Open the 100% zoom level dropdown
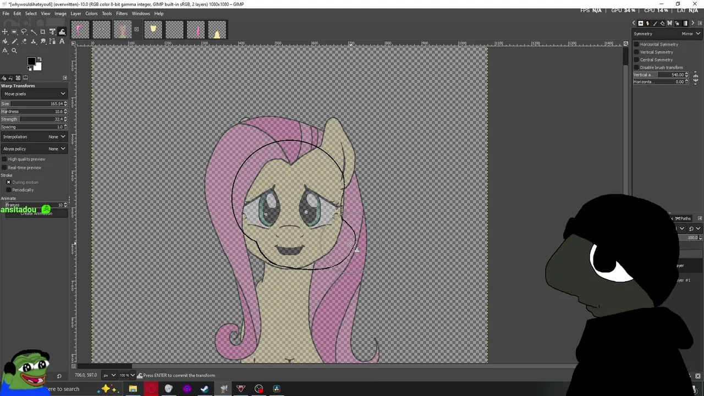704x396 pixels. [133, 375]
